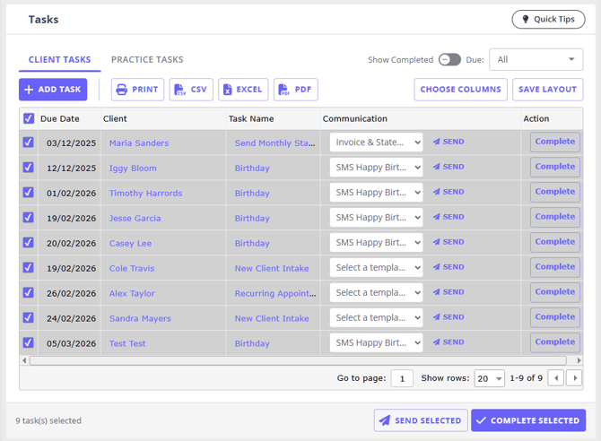Uncheck the checkbox for Iggy Bloom's row
Image resolution: width=601 pixels, height=441 pixels.
29,168
